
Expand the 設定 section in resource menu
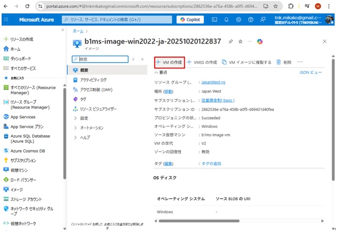tap(84, 118)
